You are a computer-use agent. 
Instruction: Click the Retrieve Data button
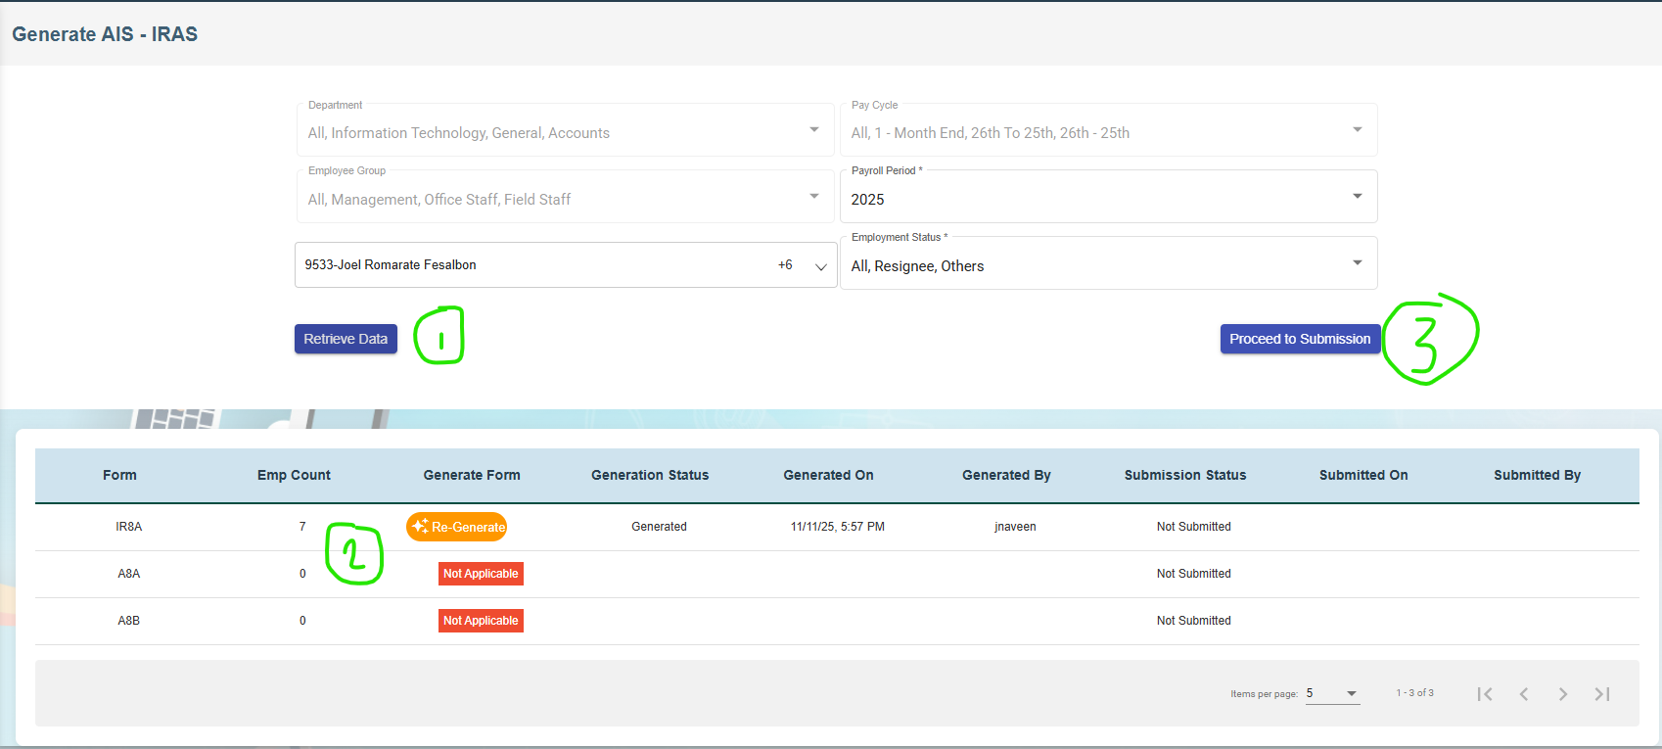click(x=346, y=339)
